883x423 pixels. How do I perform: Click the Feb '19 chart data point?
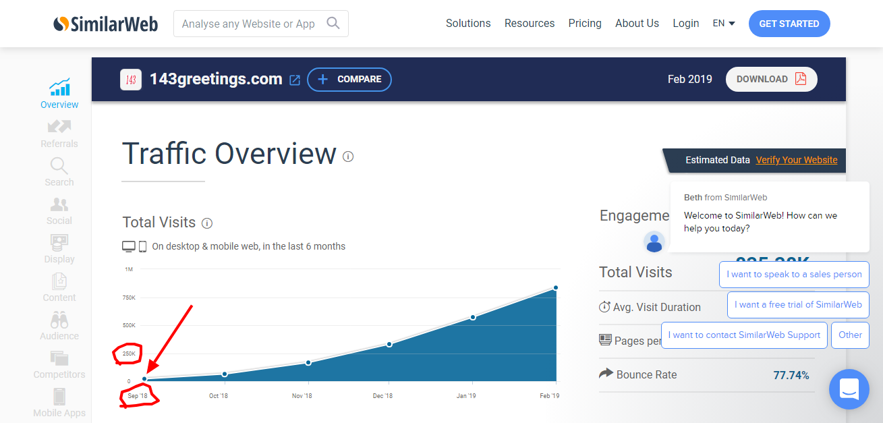(x=556, y=288)
